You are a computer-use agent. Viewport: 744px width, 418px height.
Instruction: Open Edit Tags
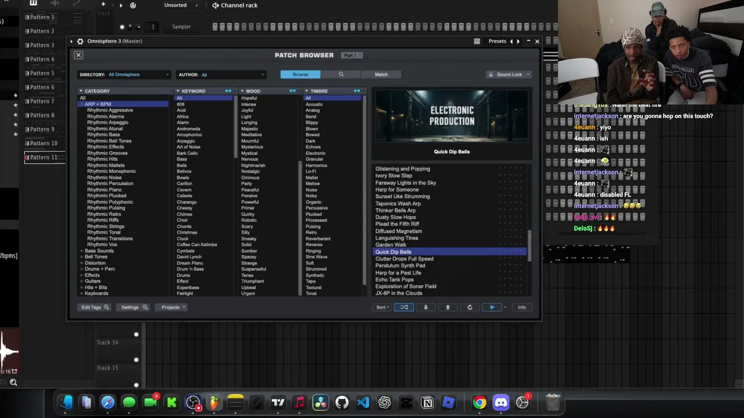95,307
